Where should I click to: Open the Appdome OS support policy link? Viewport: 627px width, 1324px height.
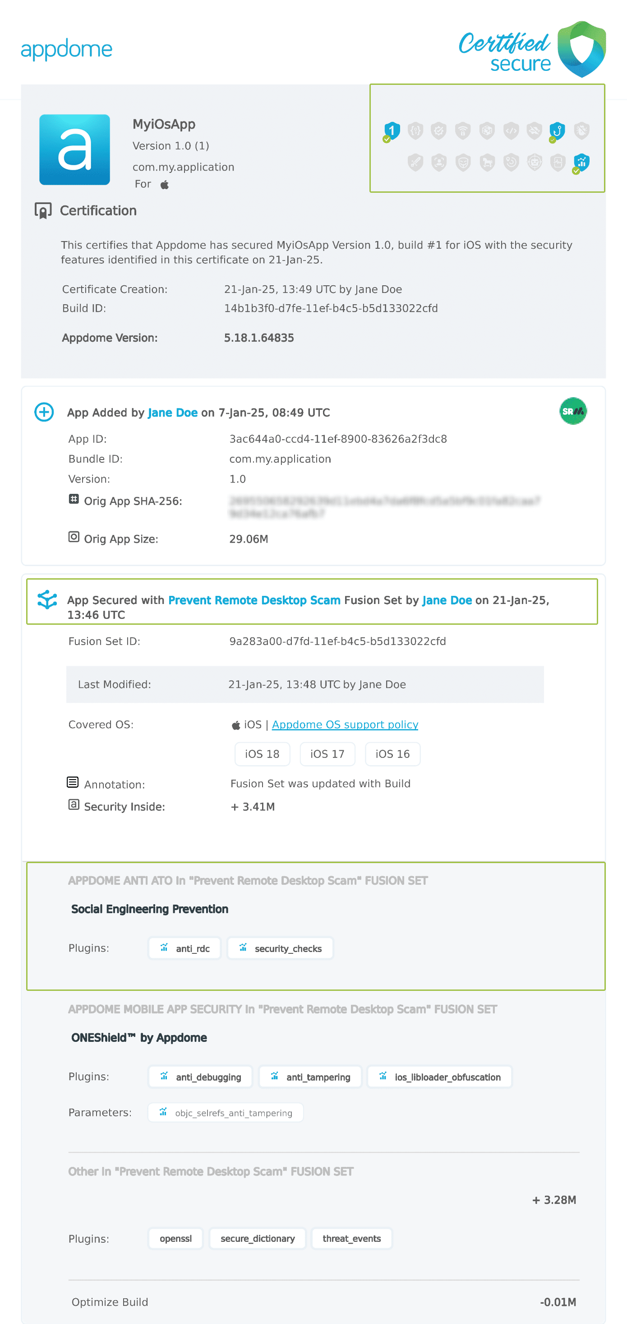point(345,724)
